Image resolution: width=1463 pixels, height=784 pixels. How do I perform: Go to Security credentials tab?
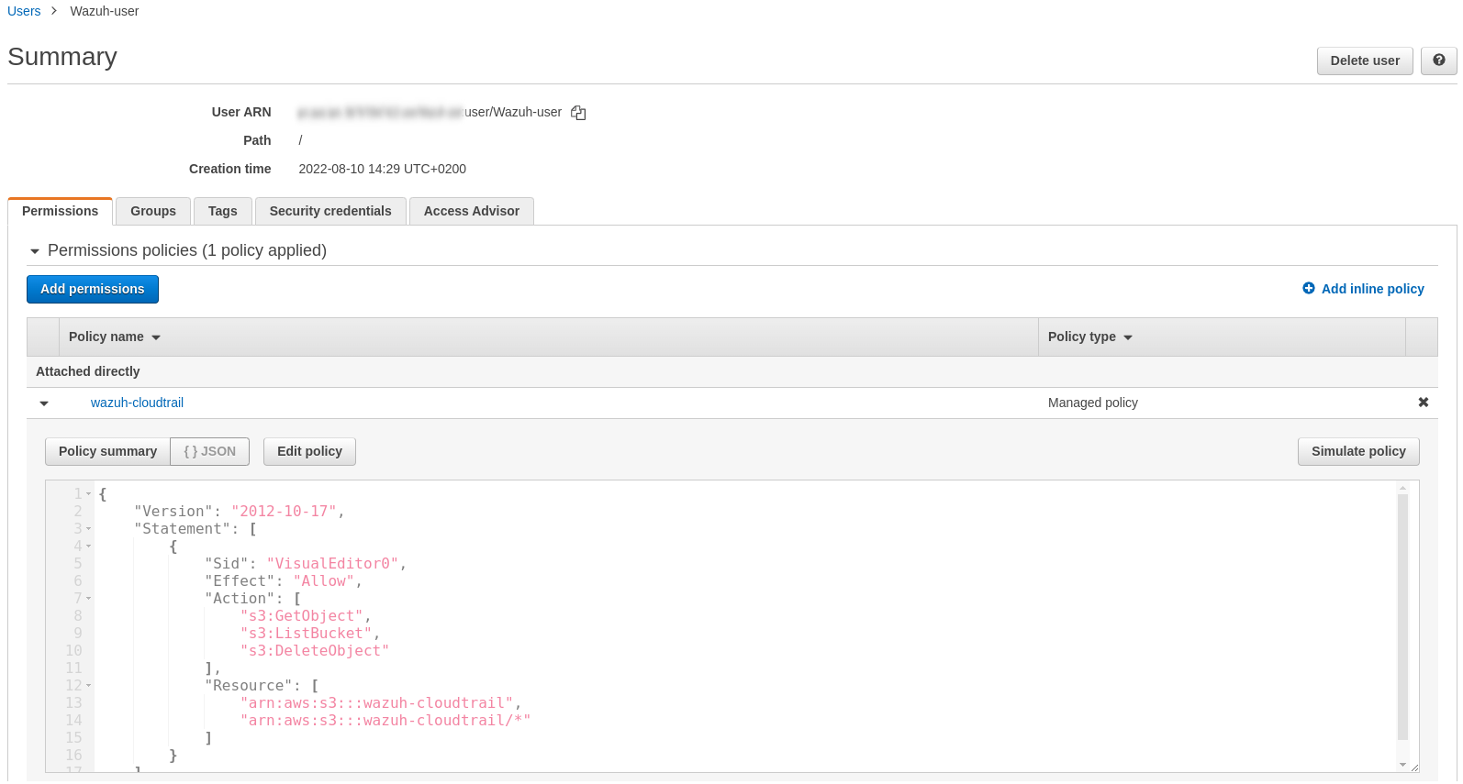(x=330, y=211)
